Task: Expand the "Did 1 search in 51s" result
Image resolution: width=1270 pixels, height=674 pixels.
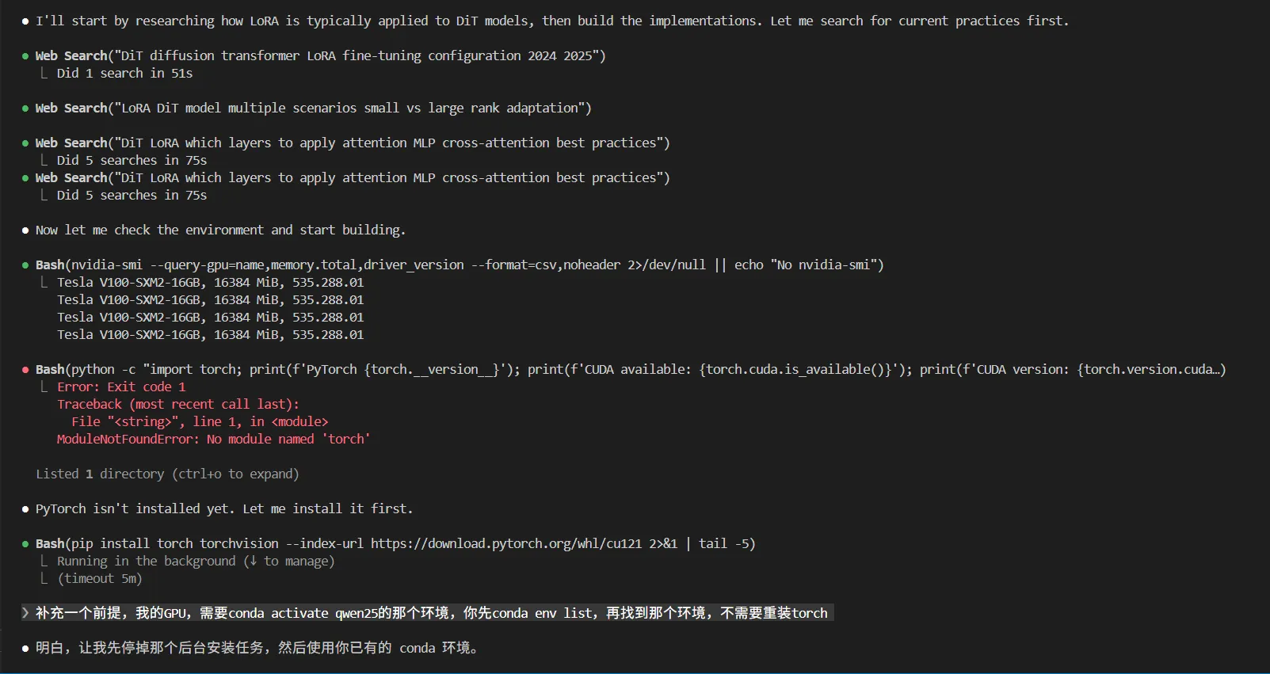Action: tap(124, 73)
